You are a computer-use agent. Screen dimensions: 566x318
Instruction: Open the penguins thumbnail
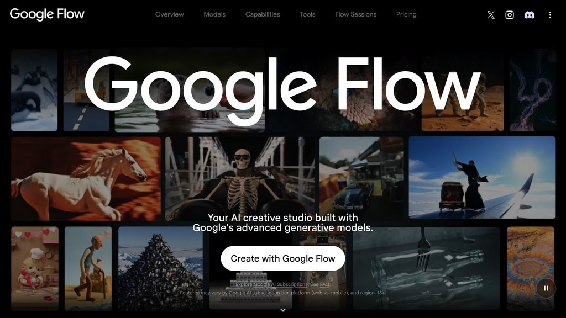(x=34, y=90)
